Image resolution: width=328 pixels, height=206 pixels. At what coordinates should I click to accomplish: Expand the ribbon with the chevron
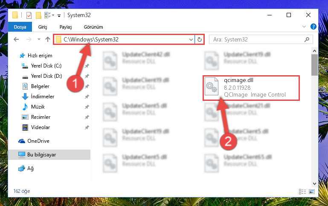tap(304, 26)
